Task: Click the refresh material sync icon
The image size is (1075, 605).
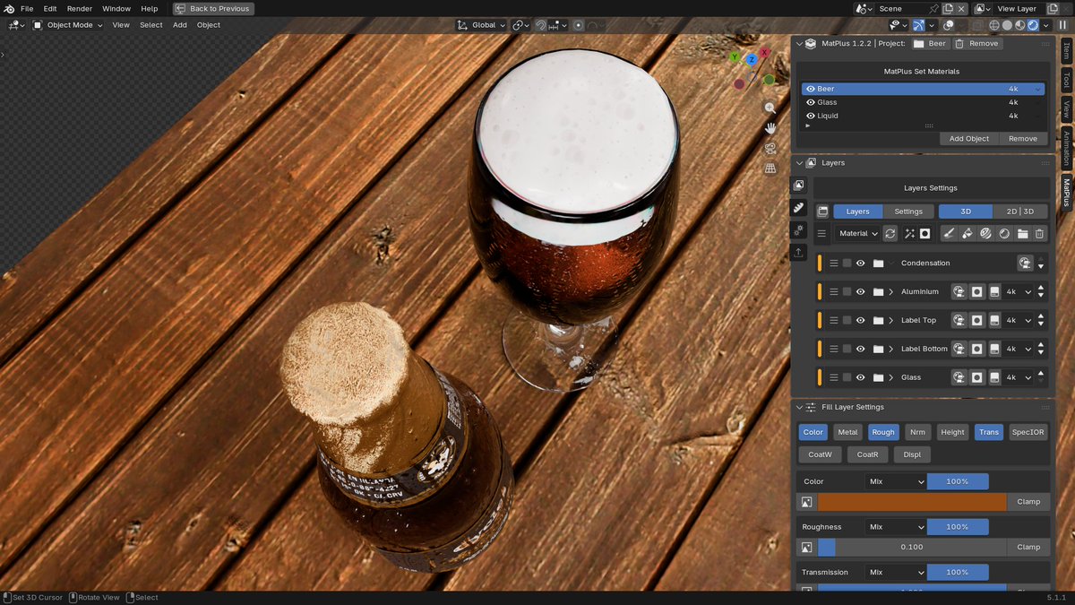Action: tap(890, 233)
